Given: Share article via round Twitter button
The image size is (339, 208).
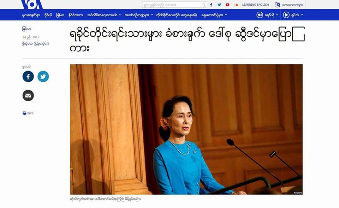Looking at the screenshot, I should click(43, 77).
